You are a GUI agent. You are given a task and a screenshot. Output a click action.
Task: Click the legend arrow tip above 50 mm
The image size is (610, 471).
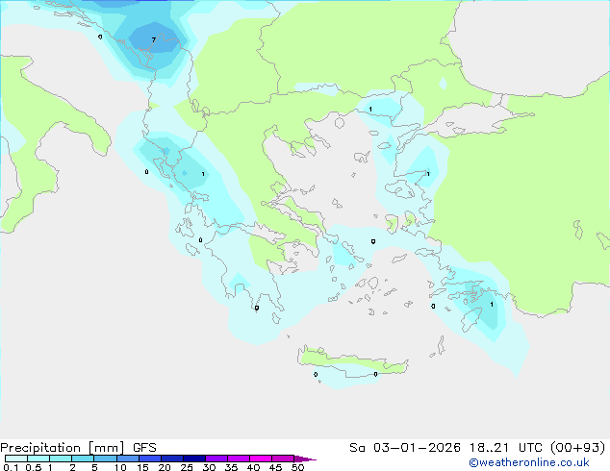pos(305,459)
